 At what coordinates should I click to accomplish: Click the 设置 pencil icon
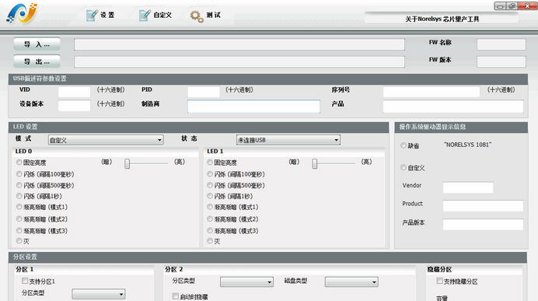coord(92,15)
